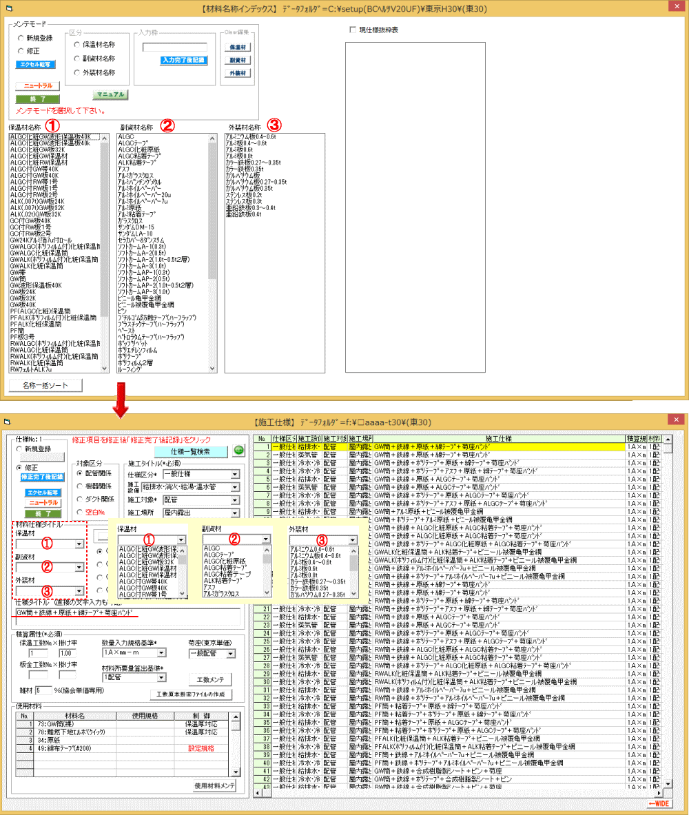689x815 pixels.
Task: Select the 空白No. radio in 対象区分
Action: (x=91, y=513)
